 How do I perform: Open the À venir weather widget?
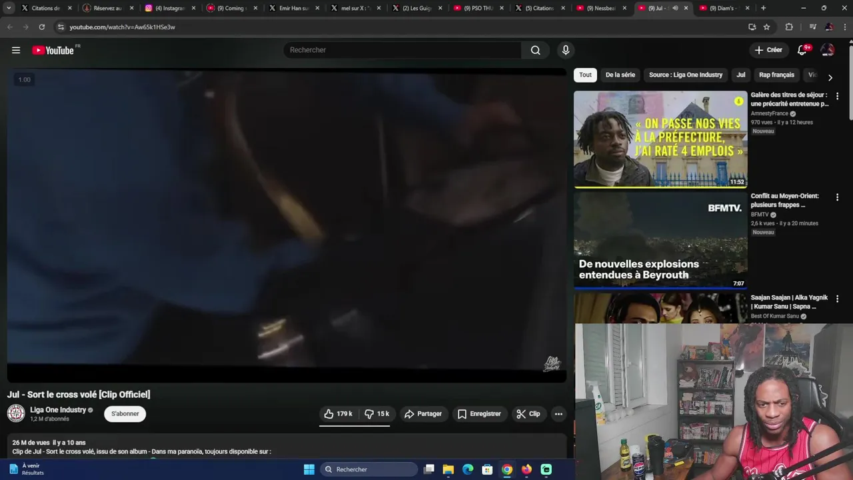click(27, 469)
